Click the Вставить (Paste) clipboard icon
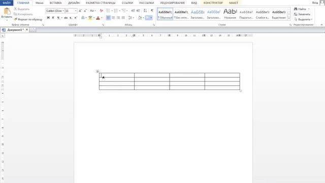This screenshot has height=183, width=325. (x=7, y=11)
